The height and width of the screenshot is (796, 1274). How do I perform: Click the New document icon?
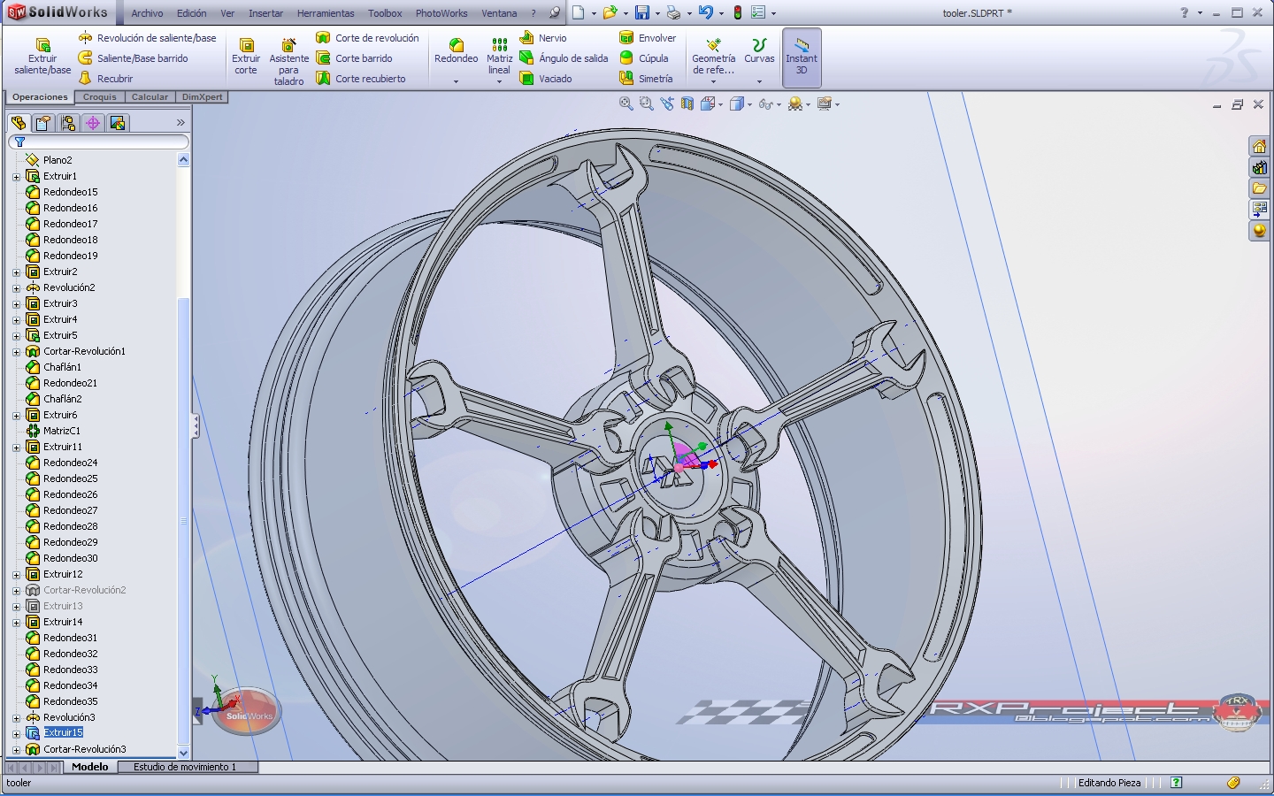(578, 12)
